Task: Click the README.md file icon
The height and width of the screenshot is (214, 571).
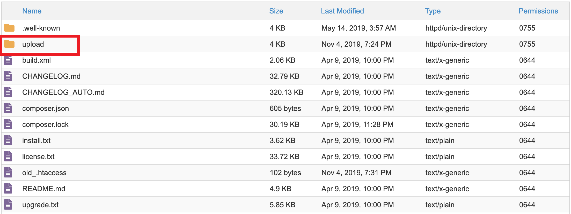Action: 8,189
